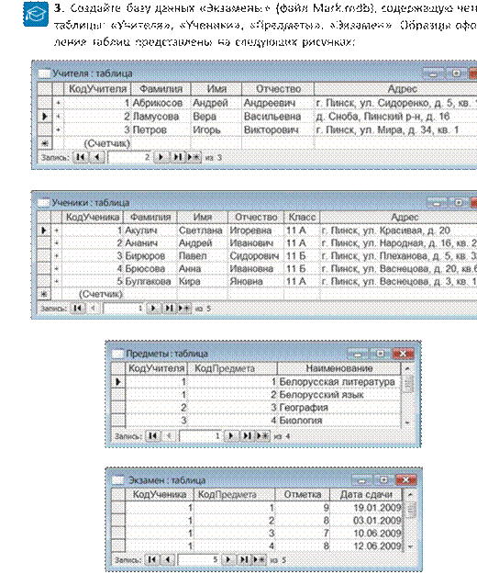
Task: Add new record in Ученики navigator
Action: (x=184, y=309)
